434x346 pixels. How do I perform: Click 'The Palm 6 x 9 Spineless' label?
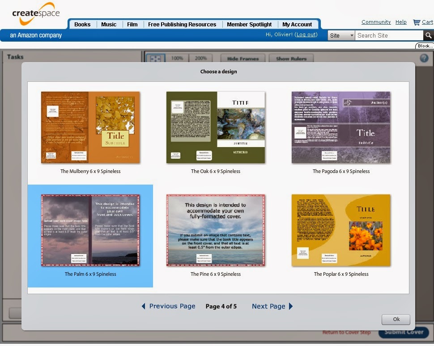[x=90, y=274]
